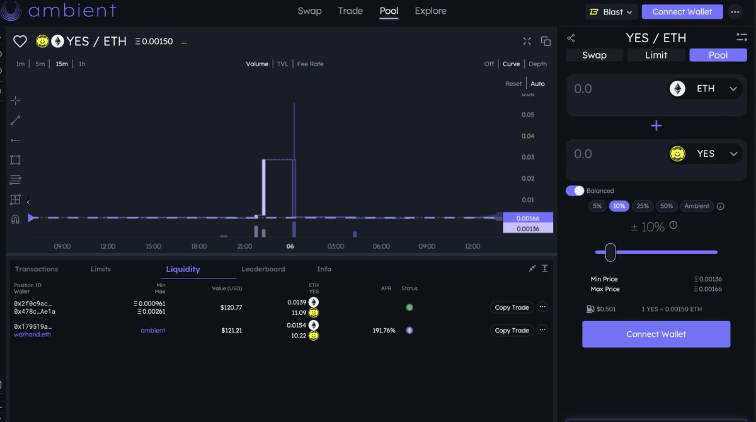Open options menu for warhand.eth position
The image size is (756, 422).
tap(542, 330)
